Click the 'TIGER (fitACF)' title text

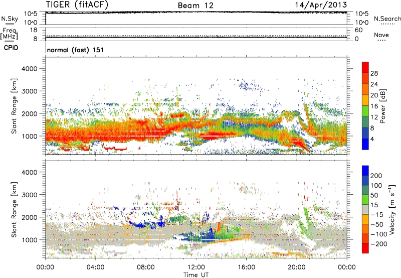pos(77,5)
